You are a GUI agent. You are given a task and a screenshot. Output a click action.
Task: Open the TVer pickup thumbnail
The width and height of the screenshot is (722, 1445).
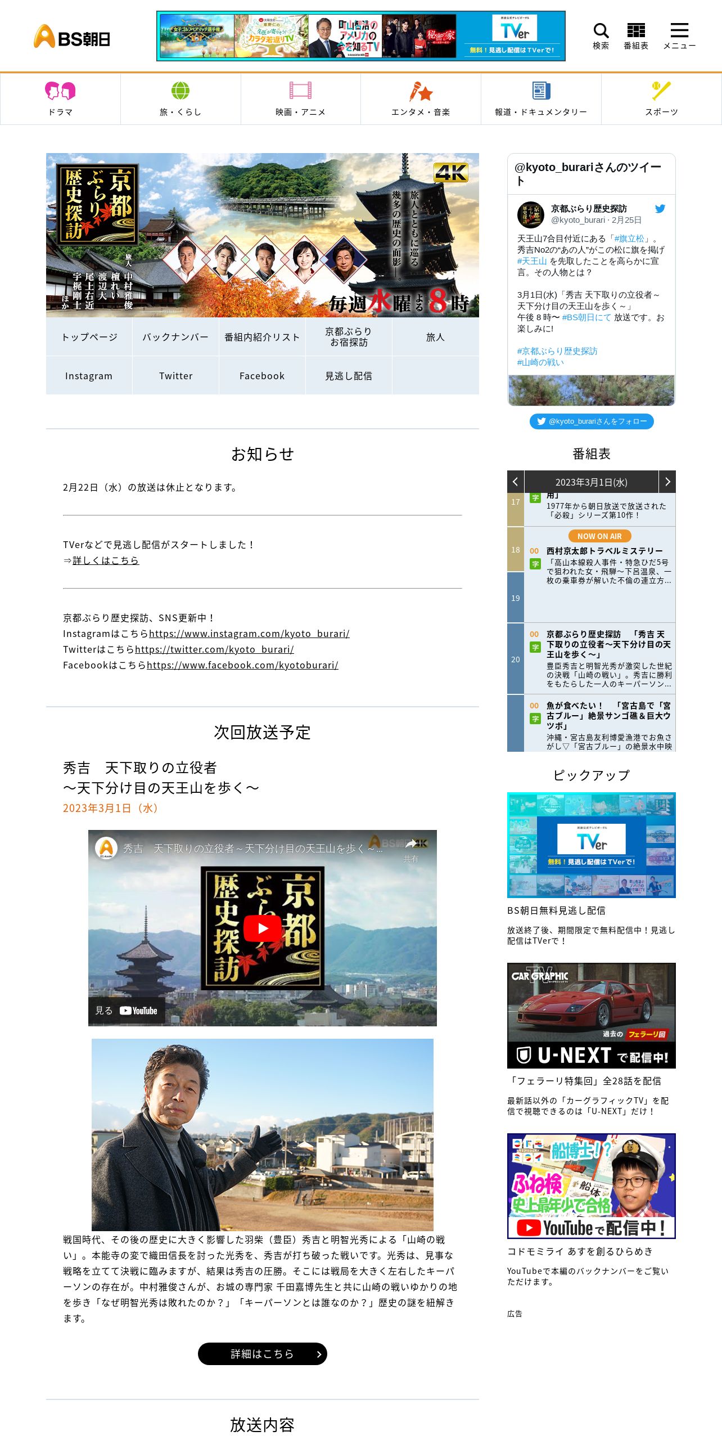592,845
